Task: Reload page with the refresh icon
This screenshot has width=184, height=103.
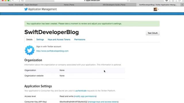Action: click(128, 1)
